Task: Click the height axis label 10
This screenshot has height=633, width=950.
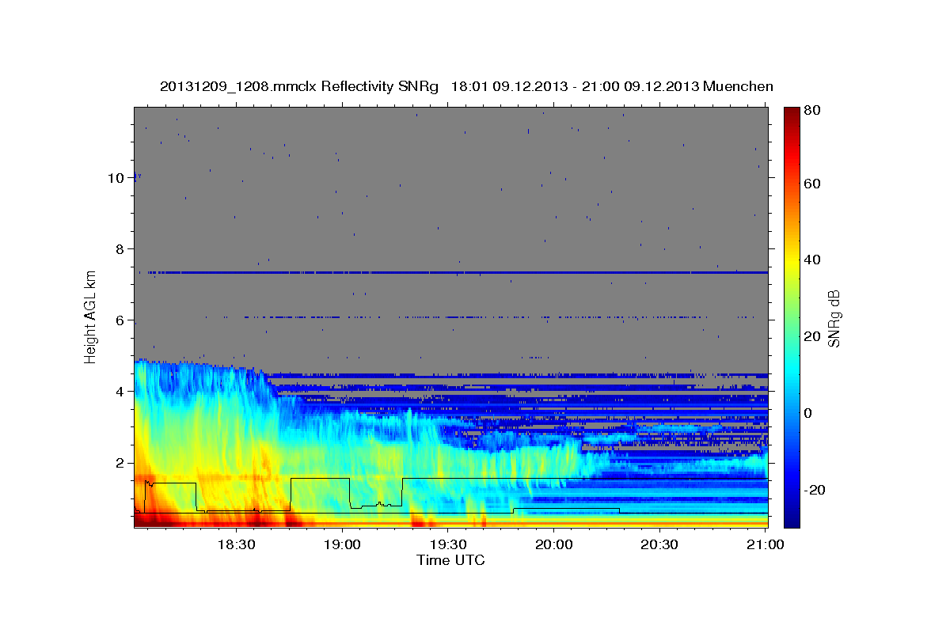Action: [x=116, y=178]
